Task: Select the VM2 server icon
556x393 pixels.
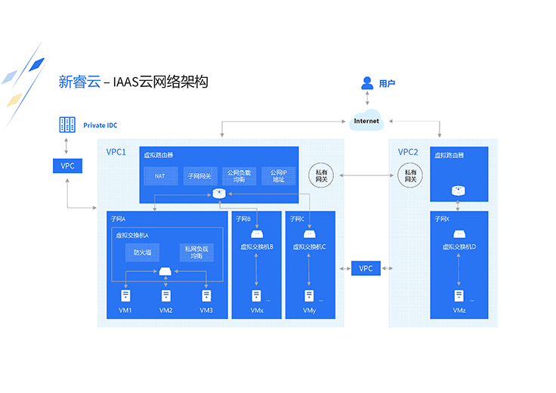Action: click(x=166, y=296)
